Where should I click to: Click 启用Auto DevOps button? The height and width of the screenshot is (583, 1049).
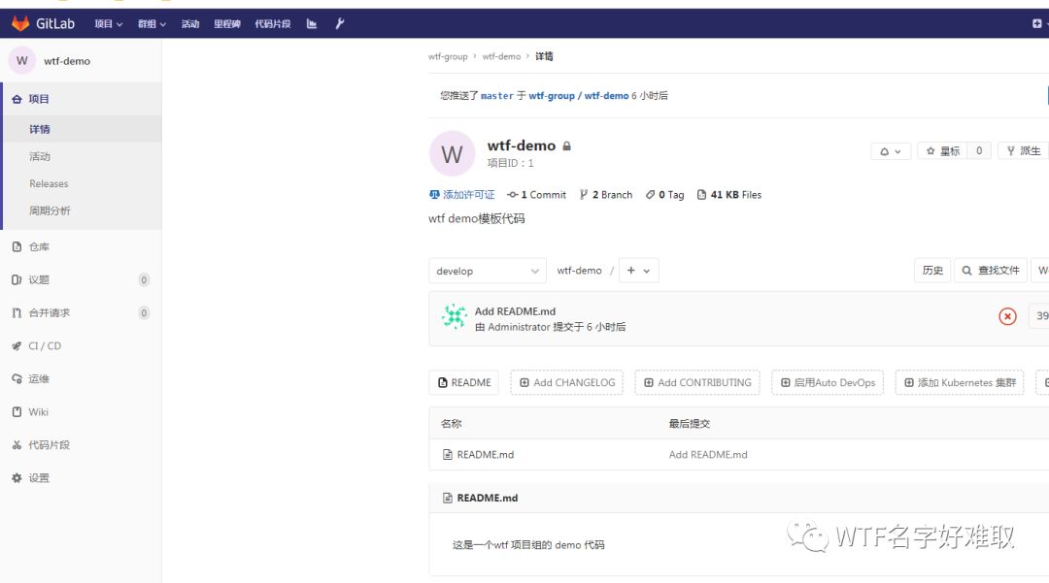click(828, 382)
